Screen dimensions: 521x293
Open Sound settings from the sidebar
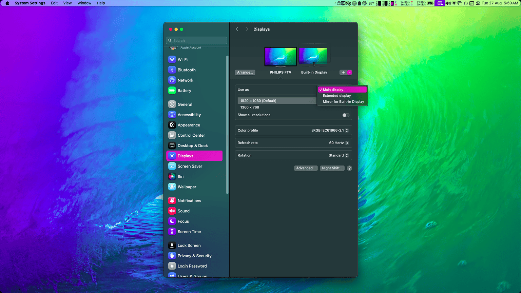[184, 211]
